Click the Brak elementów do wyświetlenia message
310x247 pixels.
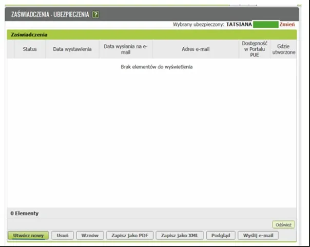tap(157, 67)
